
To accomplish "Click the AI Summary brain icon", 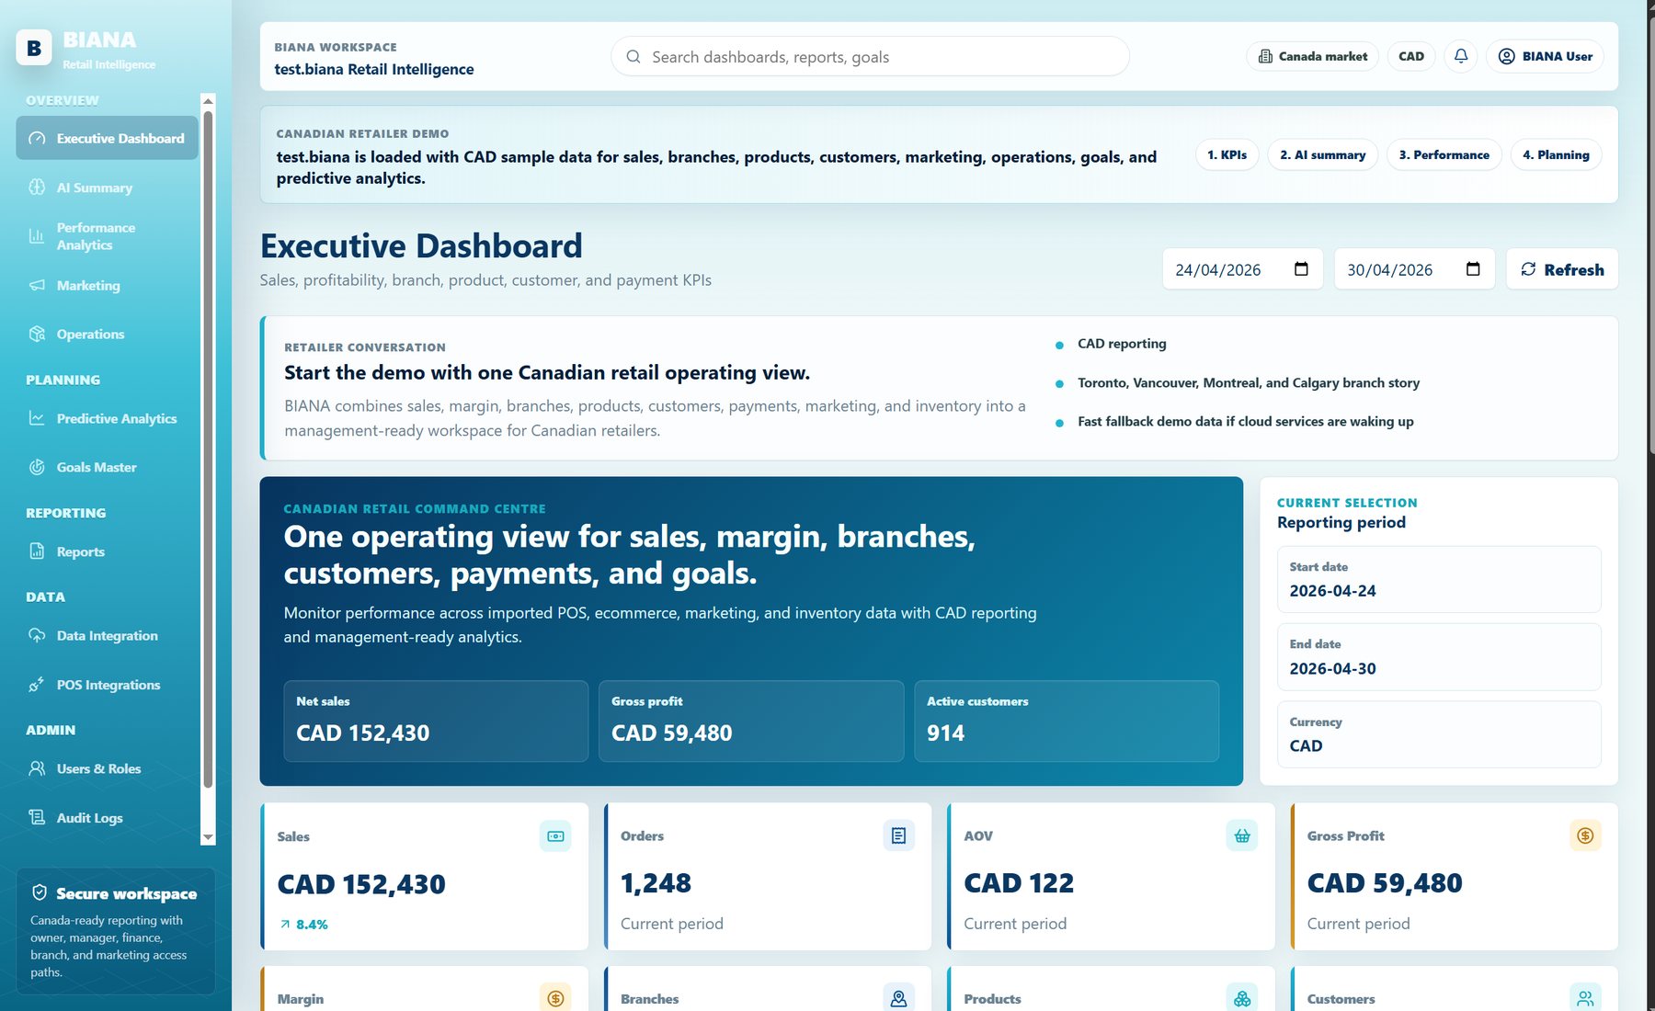I will pos(37,187).
